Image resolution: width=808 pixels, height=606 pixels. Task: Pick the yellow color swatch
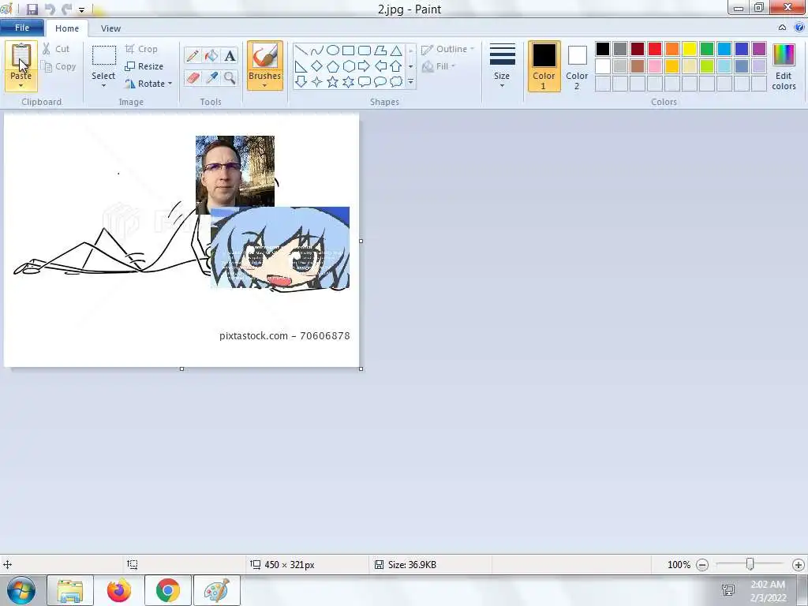[x=690, y=49]
